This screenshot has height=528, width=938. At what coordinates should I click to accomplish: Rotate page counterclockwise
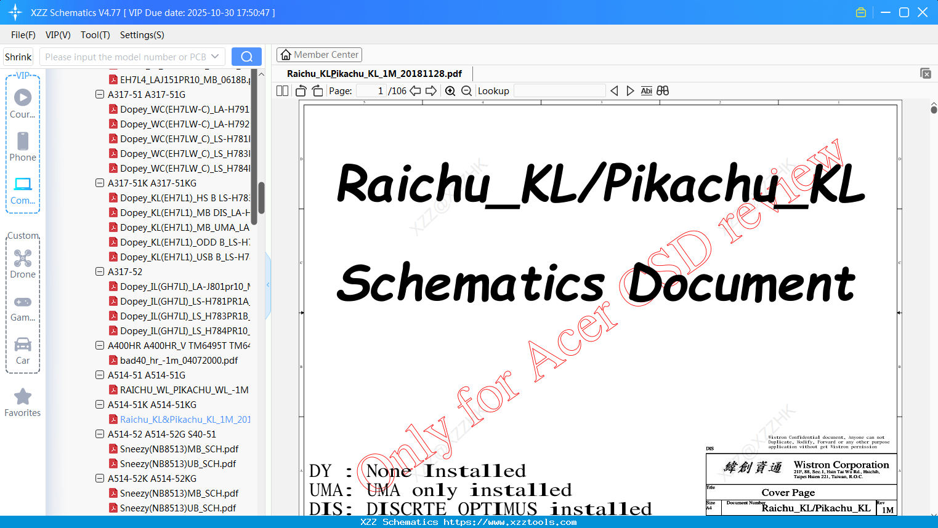point(301,91)
